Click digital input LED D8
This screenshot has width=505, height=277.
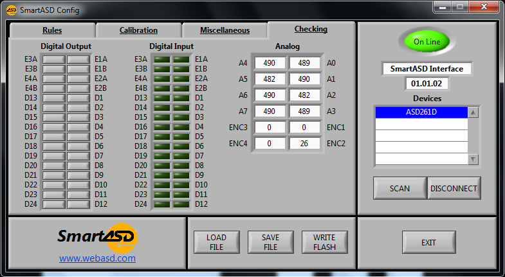[181, 166]
